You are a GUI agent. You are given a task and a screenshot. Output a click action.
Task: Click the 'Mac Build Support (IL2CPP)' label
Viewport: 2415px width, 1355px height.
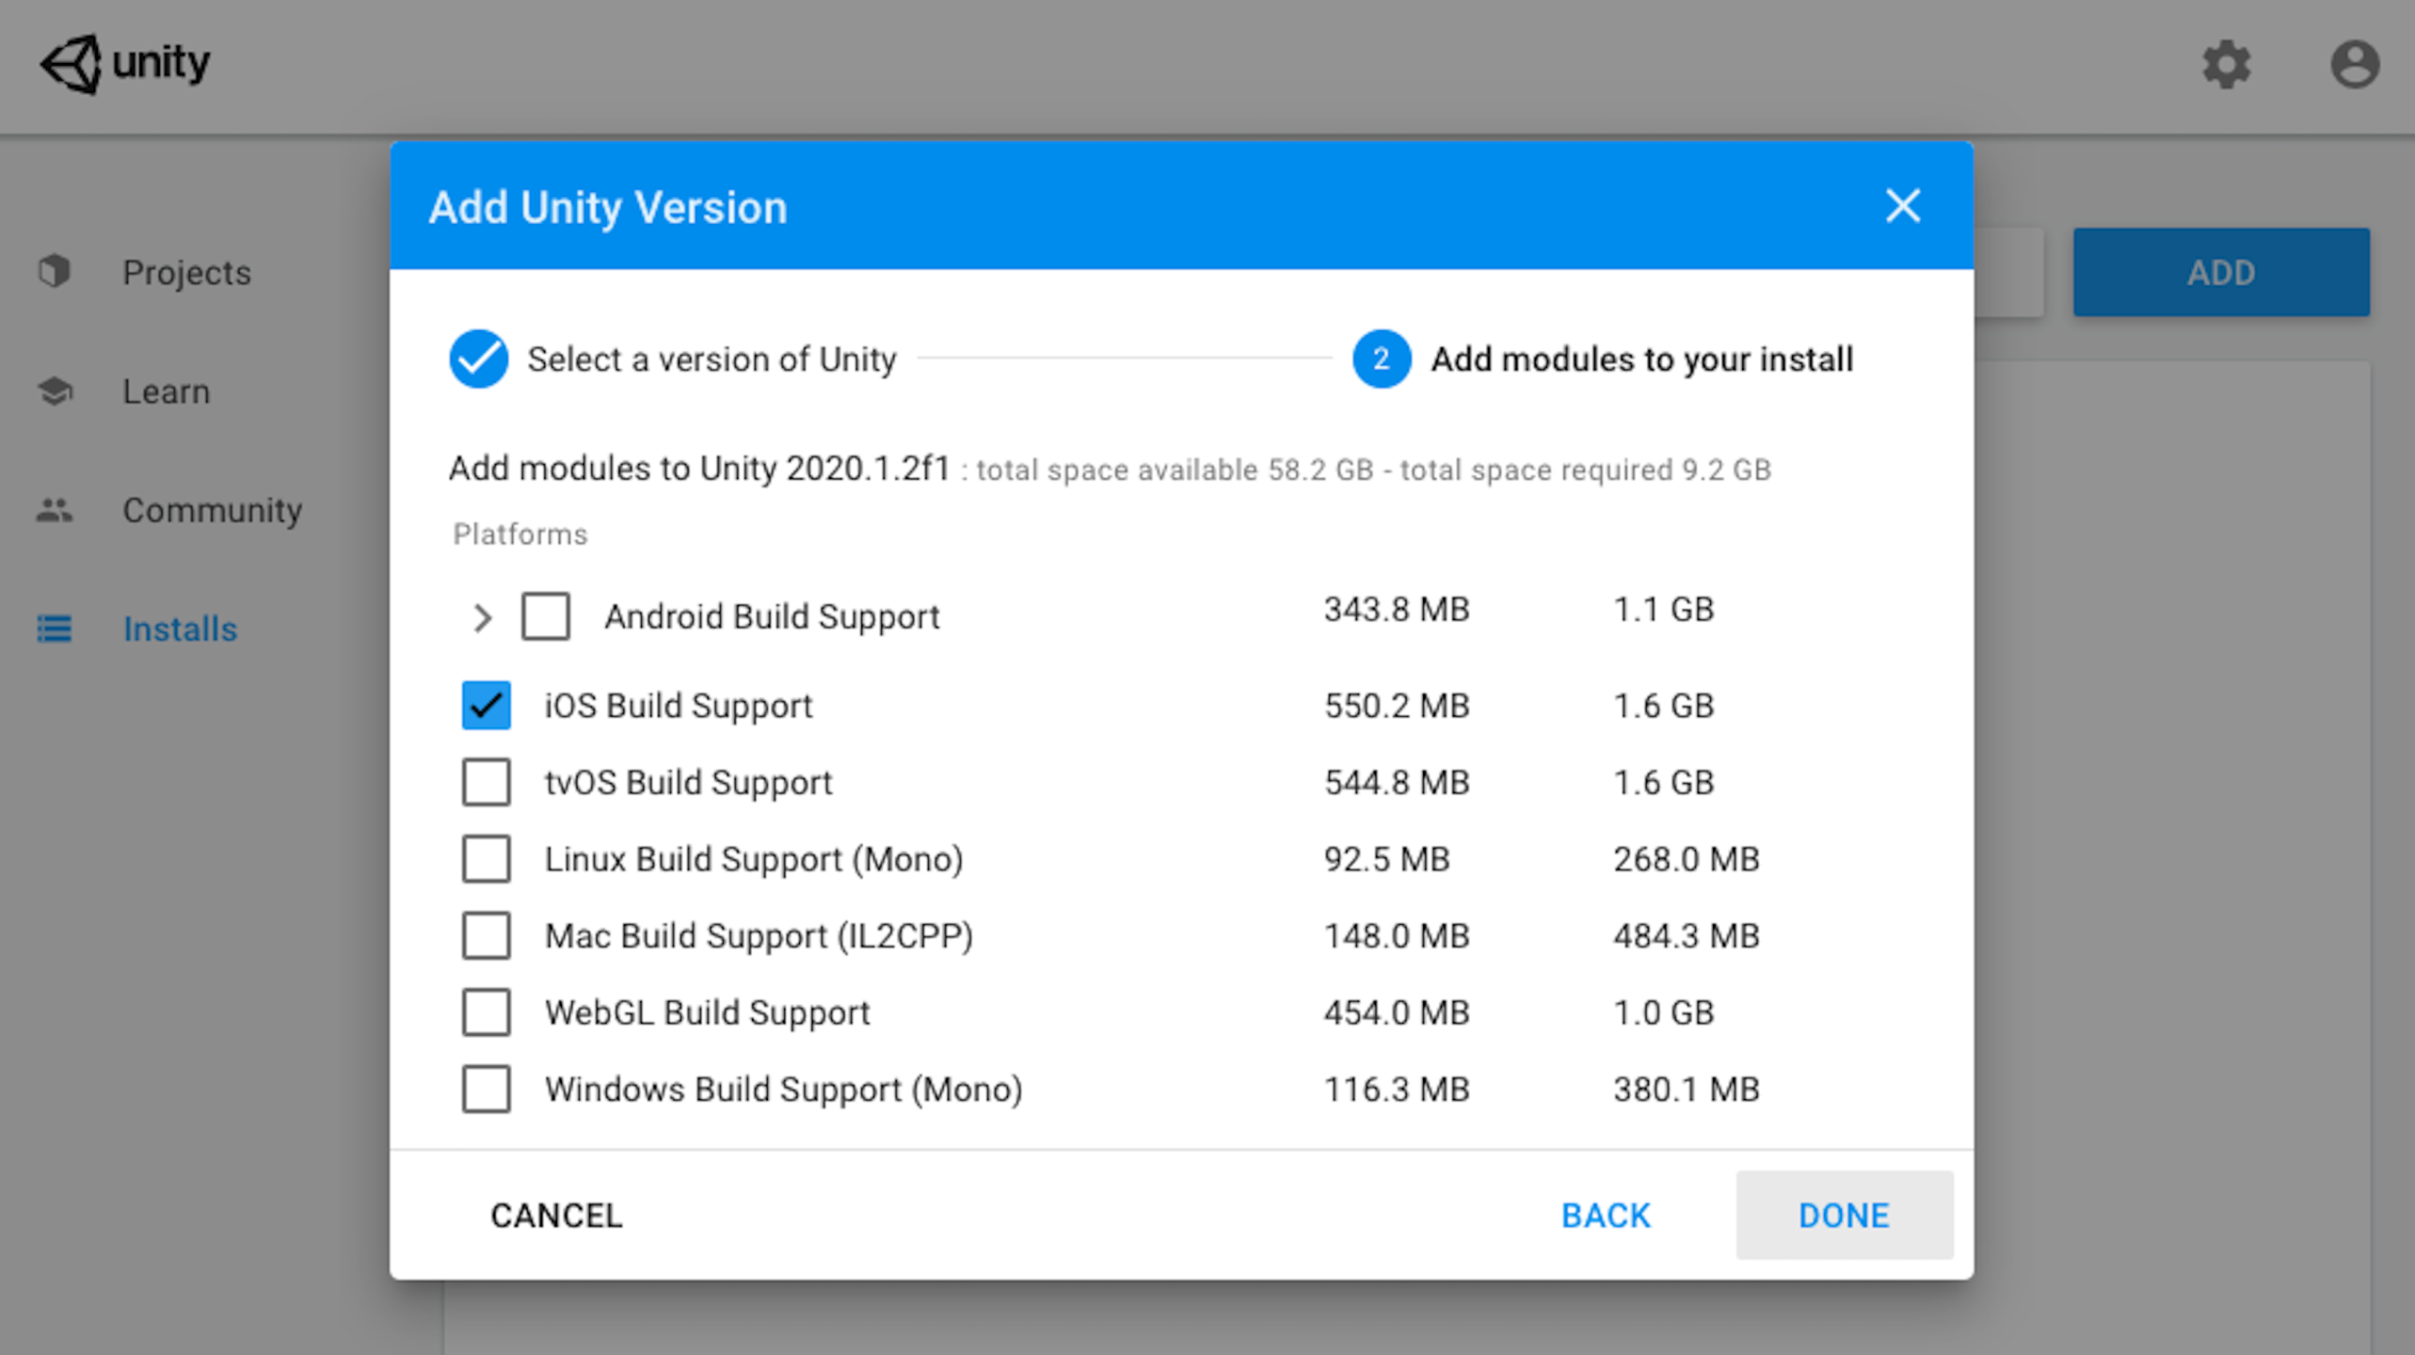(x=759, y=935)
